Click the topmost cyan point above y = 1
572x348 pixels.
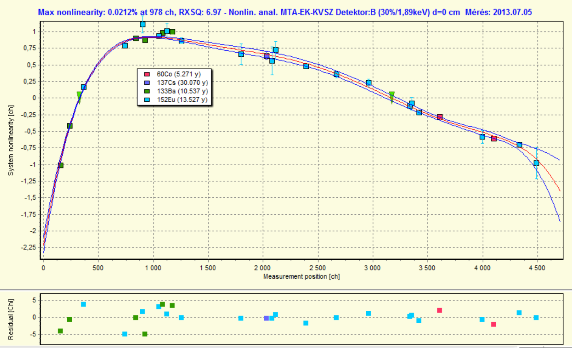143,25
